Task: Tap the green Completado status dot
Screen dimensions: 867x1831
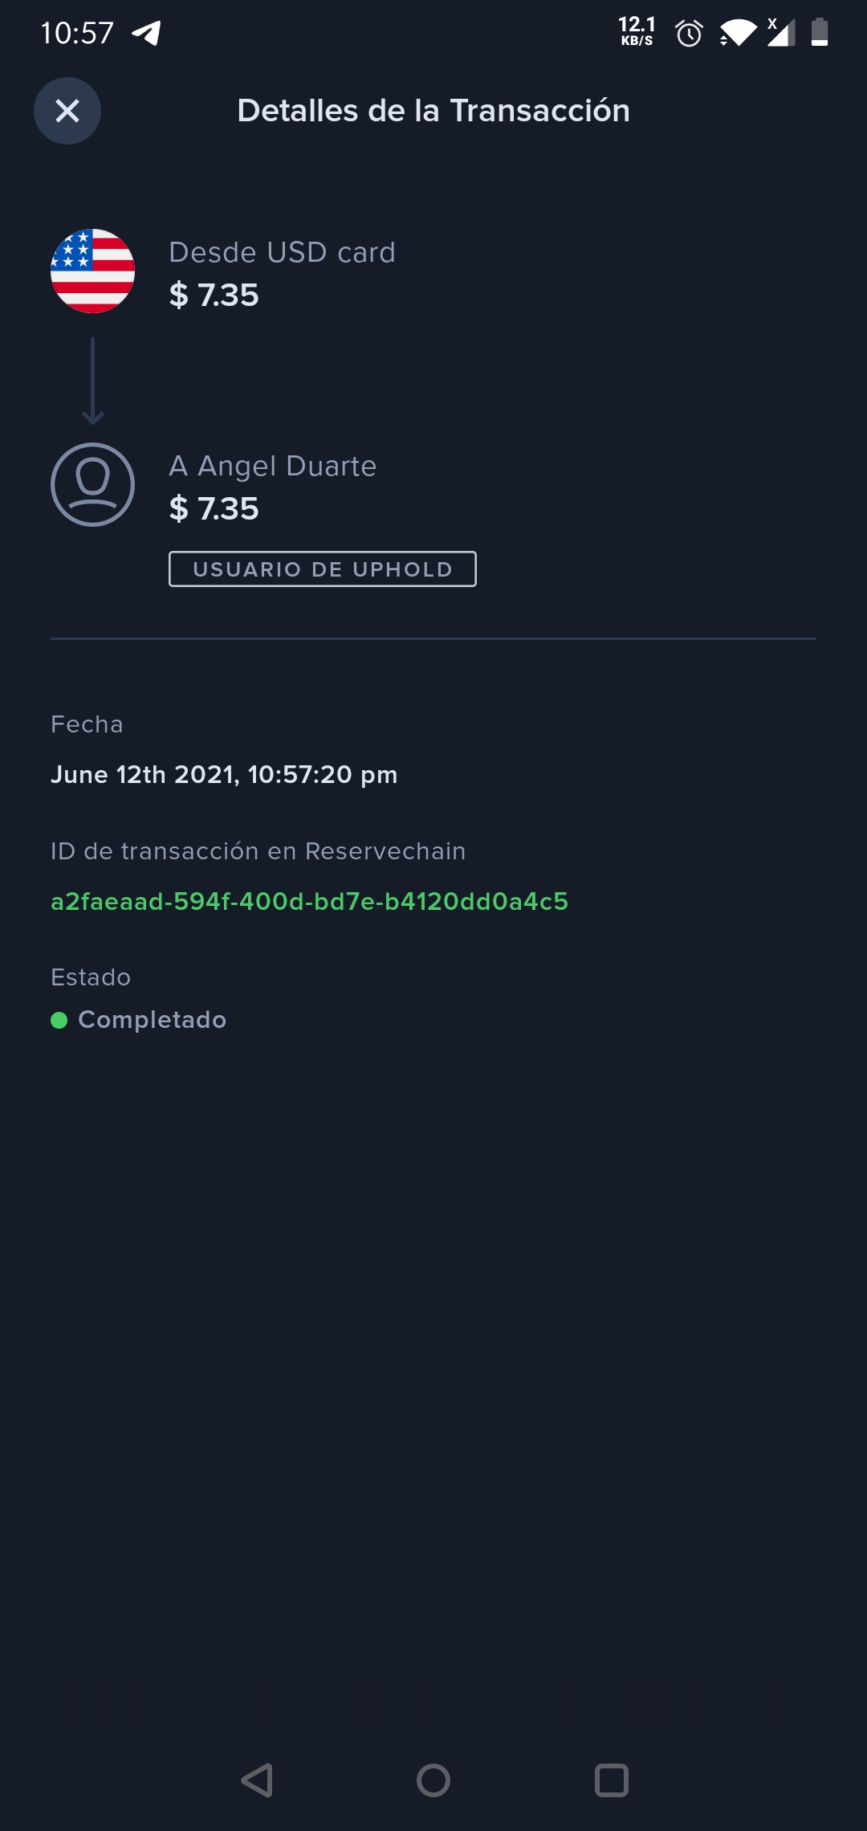Action: click(59, 1020)
